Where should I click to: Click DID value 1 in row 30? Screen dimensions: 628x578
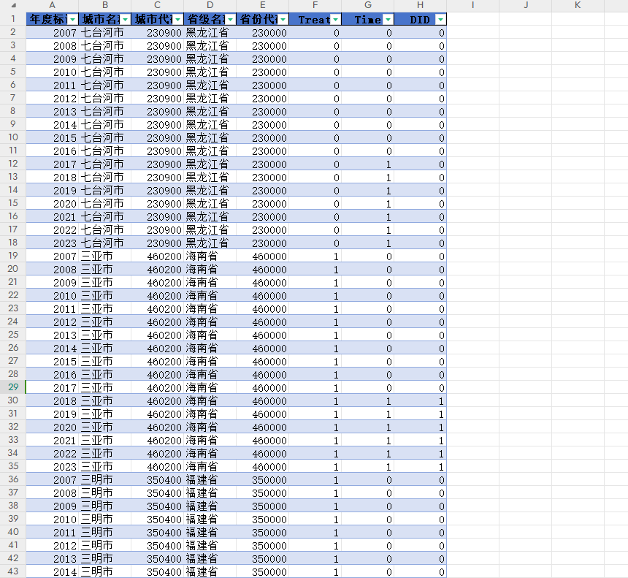420,401
